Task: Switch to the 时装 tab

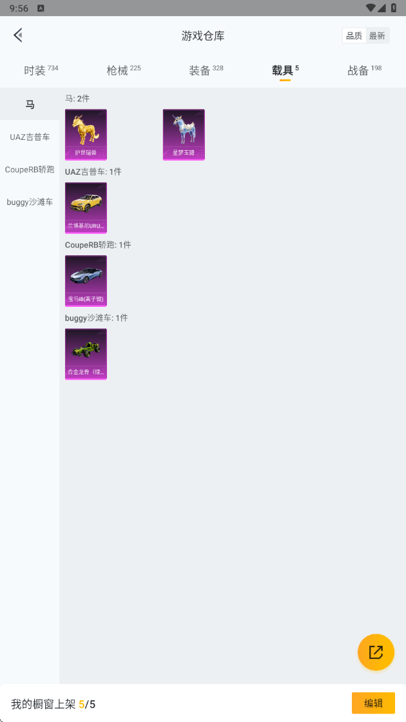Action: (41, 70)
